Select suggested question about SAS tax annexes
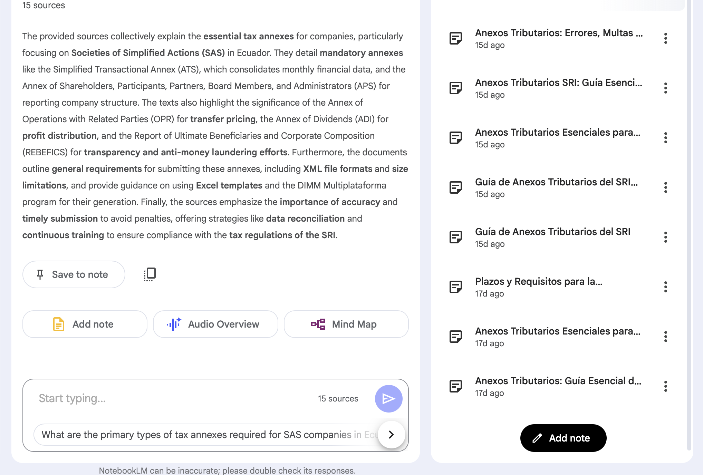703x475 pixels. click(x=207, y=434)
